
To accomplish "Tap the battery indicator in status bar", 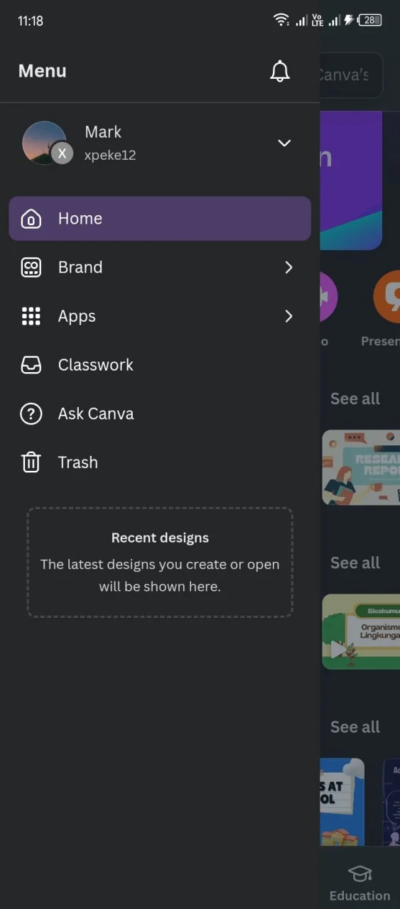I will pyautogui.click(x=369, y=20).
